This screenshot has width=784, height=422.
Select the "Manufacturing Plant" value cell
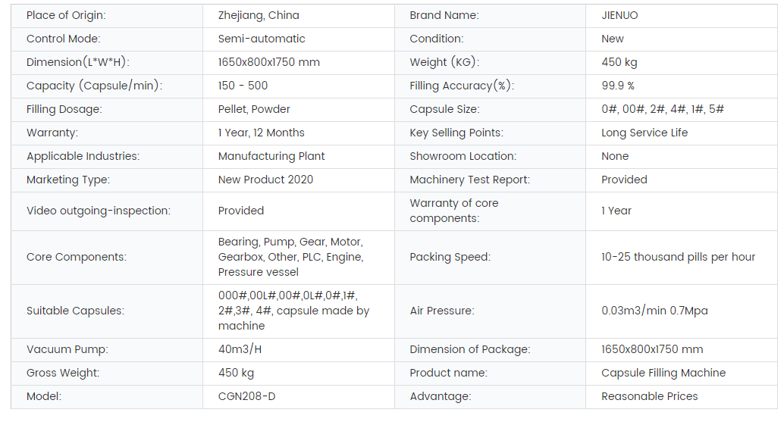coord(271,156)
